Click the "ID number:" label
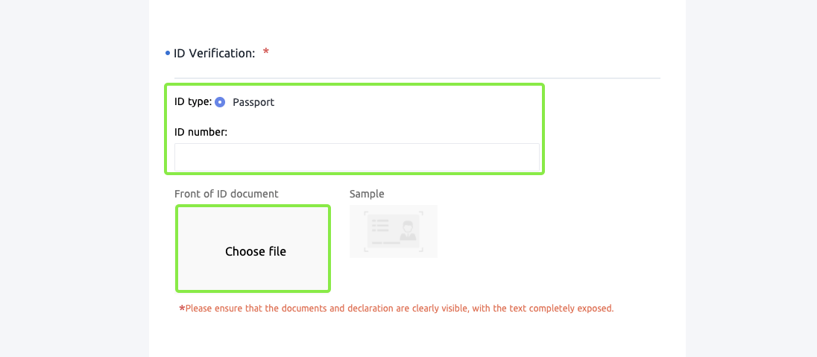The image size is (817, 357). (x=201, y=132)
